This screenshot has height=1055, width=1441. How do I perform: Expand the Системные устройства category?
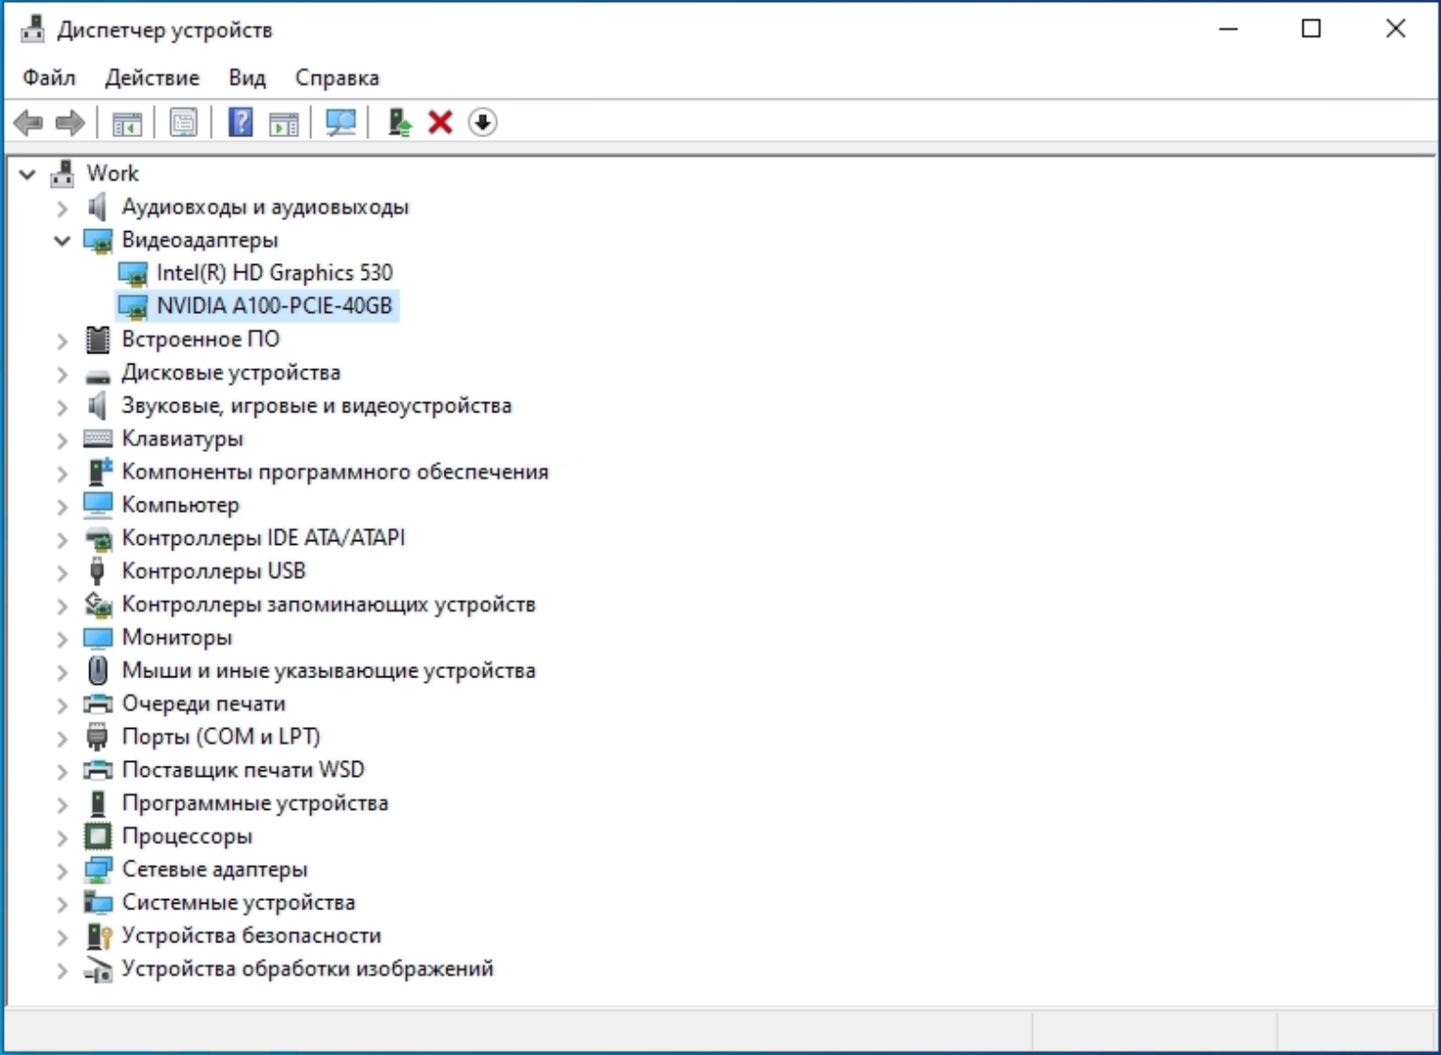click(62, 904)
